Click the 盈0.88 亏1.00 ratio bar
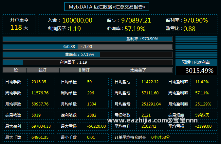221x144 pixels. 88,47
